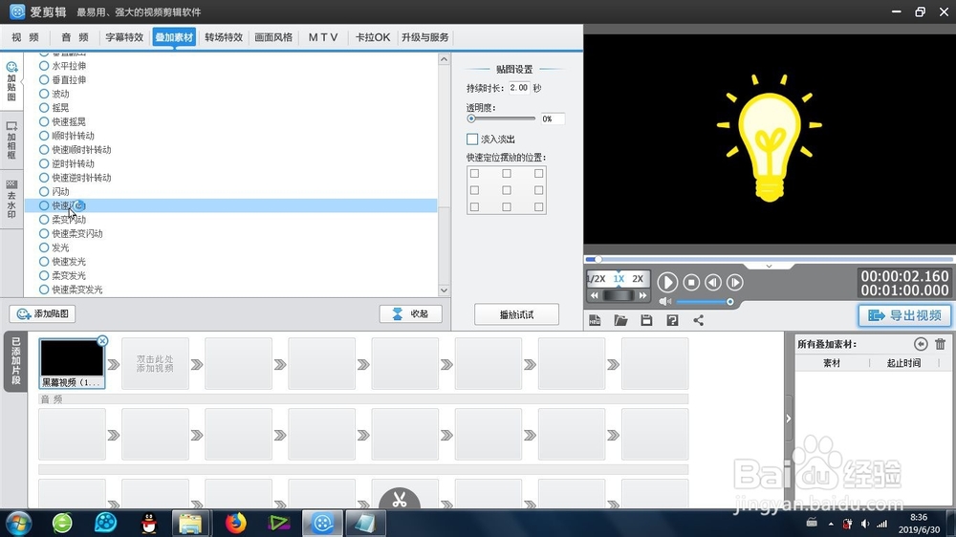The height and width of the screenshot is (537, 956).
Task: Click the 双击此处添加视频 placeholder slot
Action: point(155,364)
